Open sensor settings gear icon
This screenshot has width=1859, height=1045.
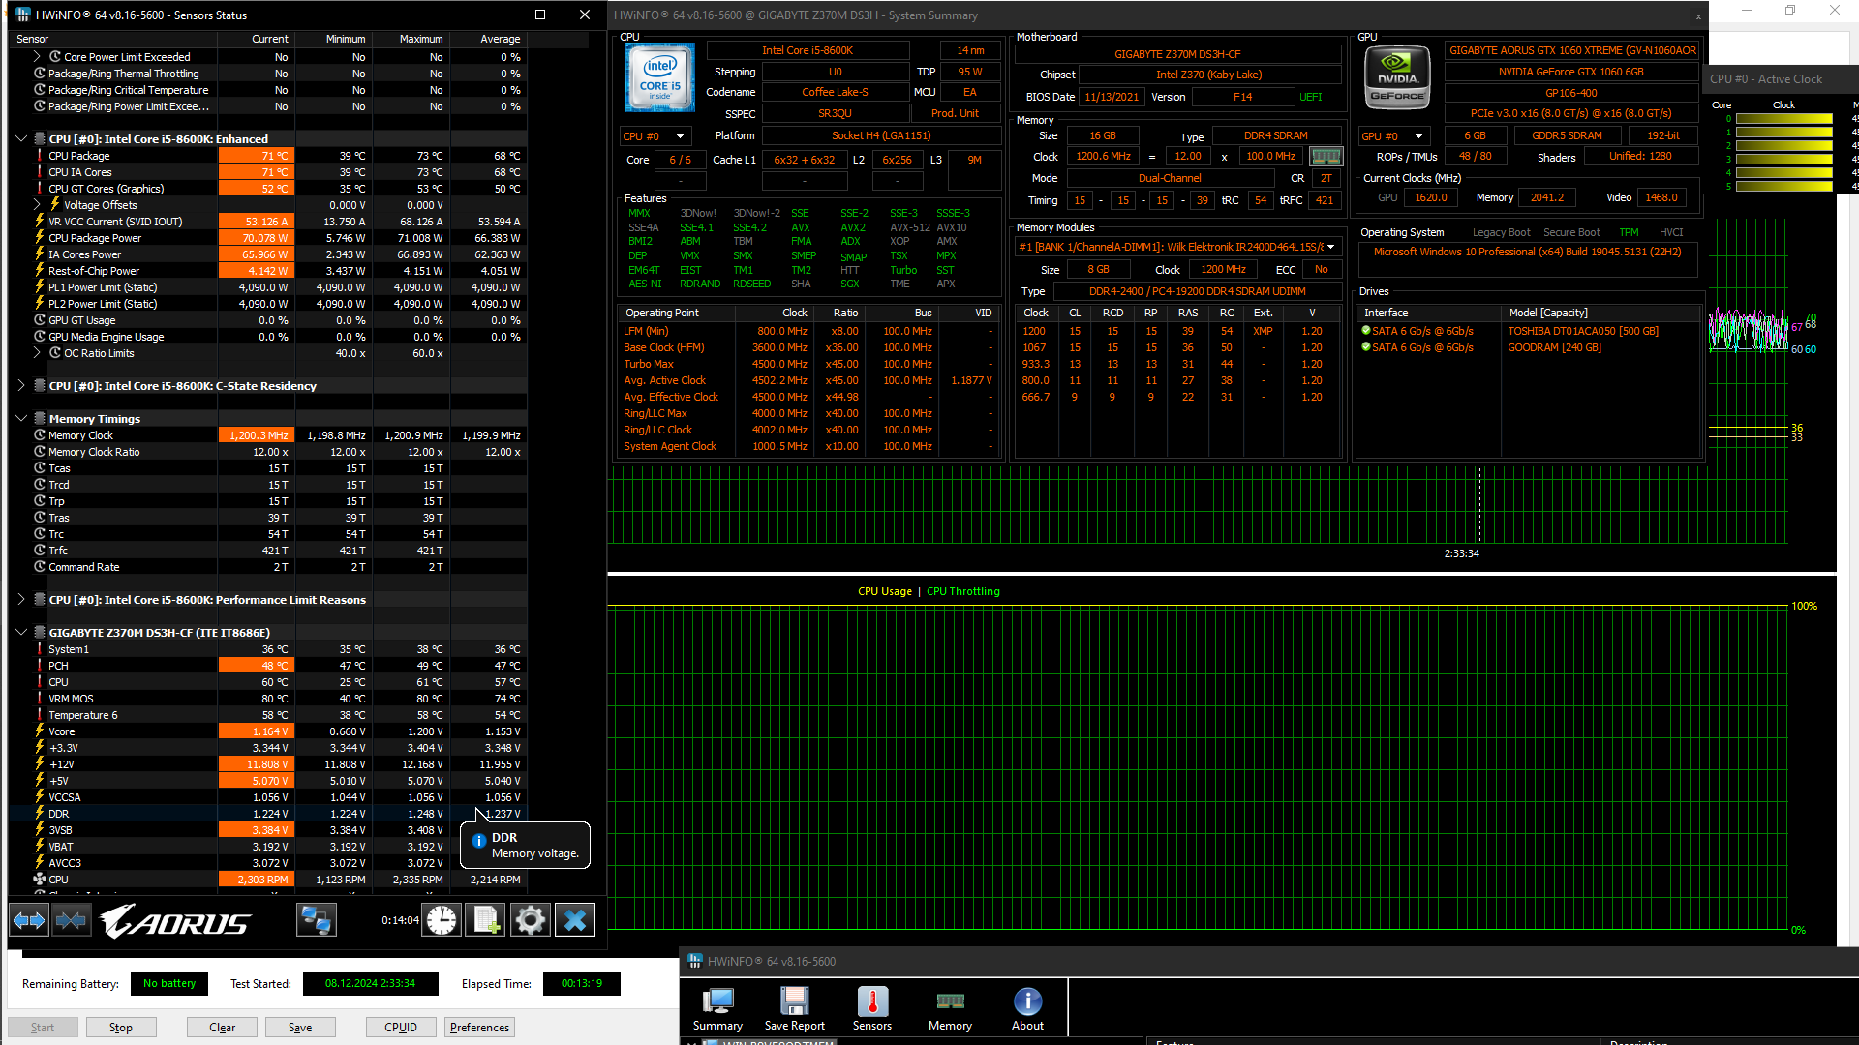tap(530, 920)
